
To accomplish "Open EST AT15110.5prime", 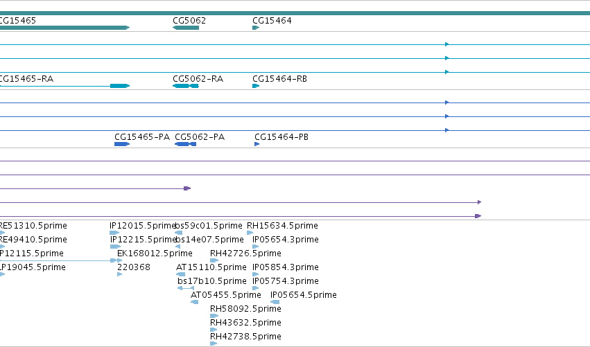I will coord(211,267).
